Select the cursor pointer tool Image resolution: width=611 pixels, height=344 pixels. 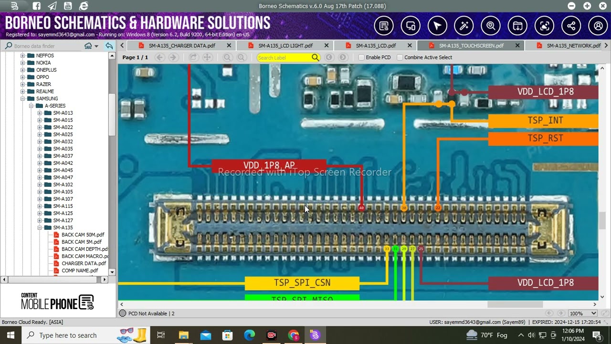(x=437, y=26)
